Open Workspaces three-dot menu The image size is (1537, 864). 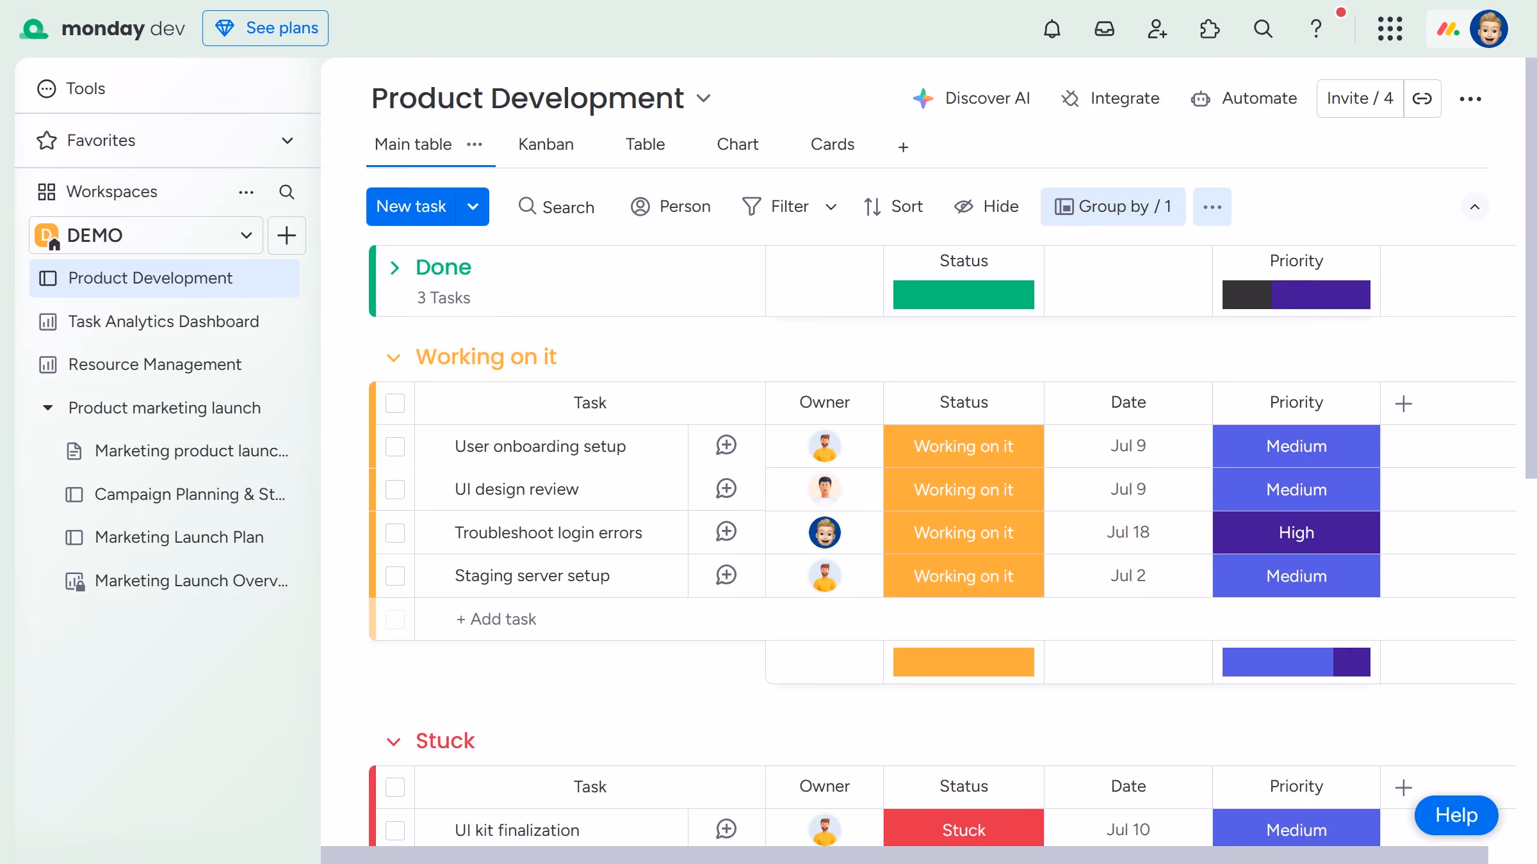[x=247, y=192]
